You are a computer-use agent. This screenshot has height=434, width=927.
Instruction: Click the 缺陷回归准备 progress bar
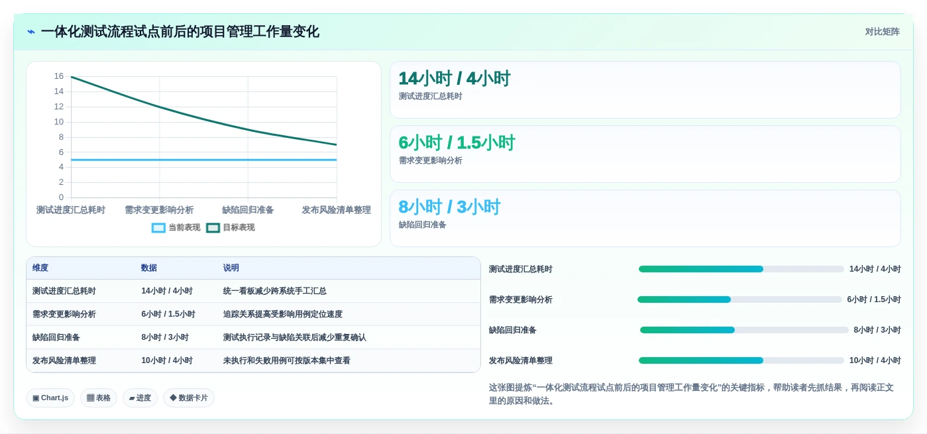pos(744,330)
